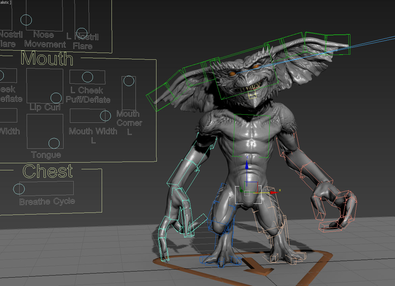Select the Mouth Corner L circle handle
The width and height of the screenshot is (395, 286).
(x=129, y=81)
